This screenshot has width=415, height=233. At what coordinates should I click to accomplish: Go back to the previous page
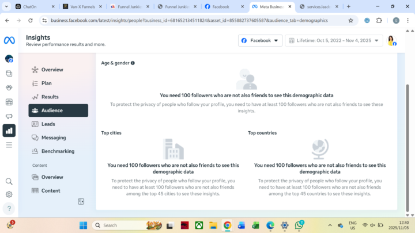7,20
